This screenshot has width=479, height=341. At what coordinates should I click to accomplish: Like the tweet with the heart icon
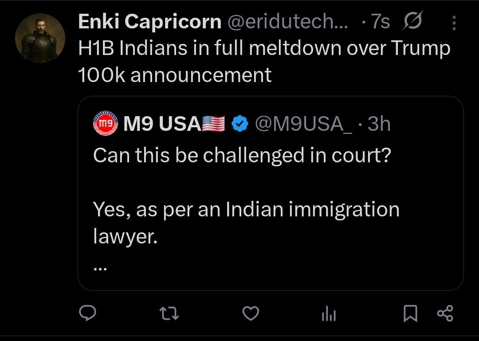[x=251, y=314]
